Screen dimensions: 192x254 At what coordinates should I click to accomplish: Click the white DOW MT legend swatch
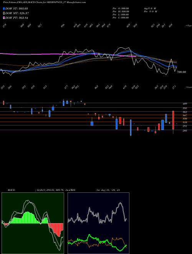point(4,13)
